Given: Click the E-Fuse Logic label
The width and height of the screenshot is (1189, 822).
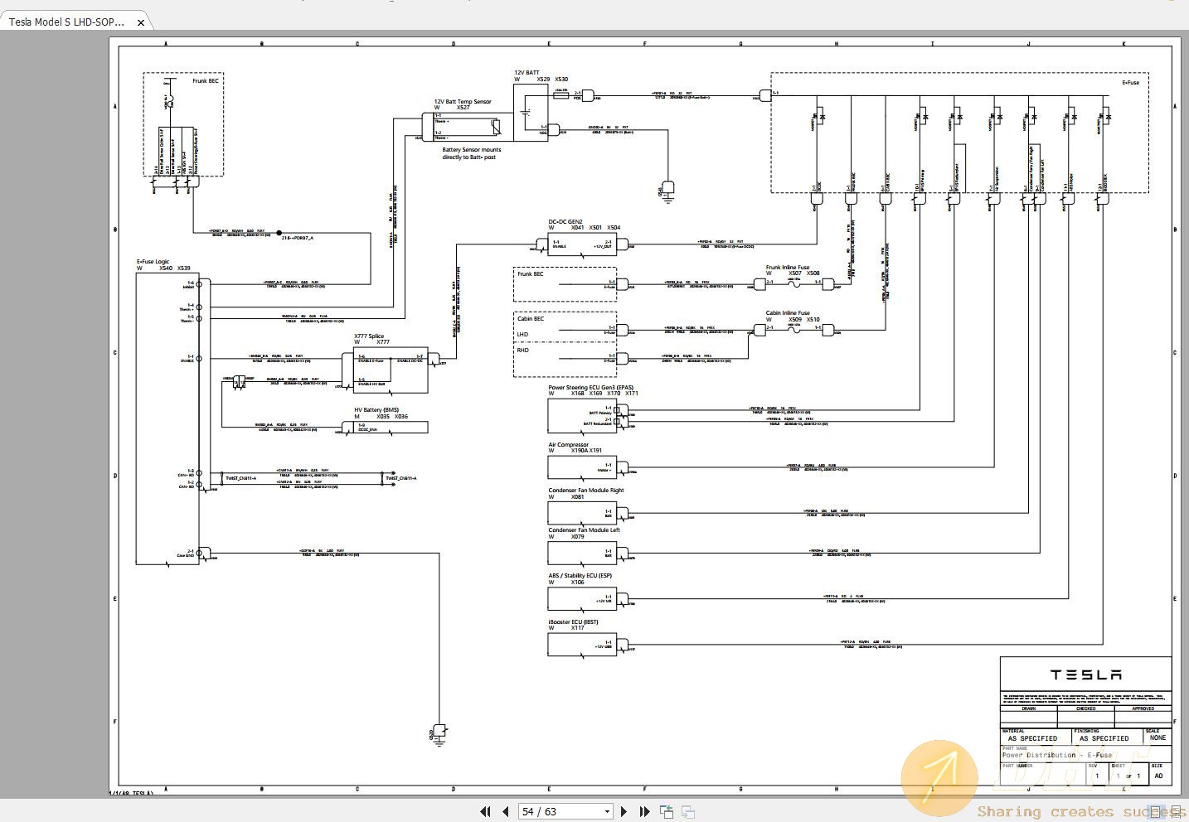Looking at the screenshot, I should [x=153, y=262].
